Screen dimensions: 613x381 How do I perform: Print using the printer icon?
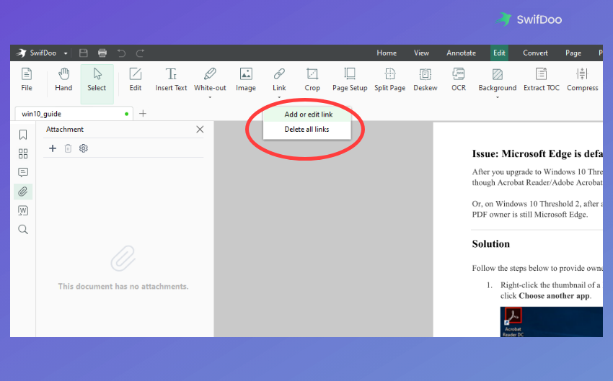pos(102,53)
